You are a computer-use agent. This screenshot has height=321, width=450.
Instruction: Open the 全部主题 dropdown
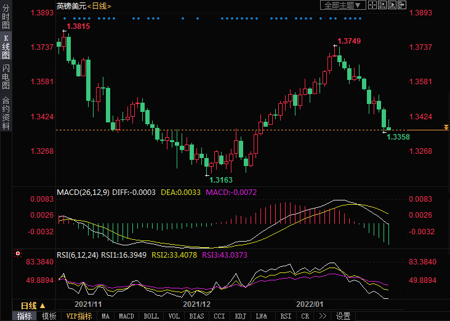click(x=343, y=5)
